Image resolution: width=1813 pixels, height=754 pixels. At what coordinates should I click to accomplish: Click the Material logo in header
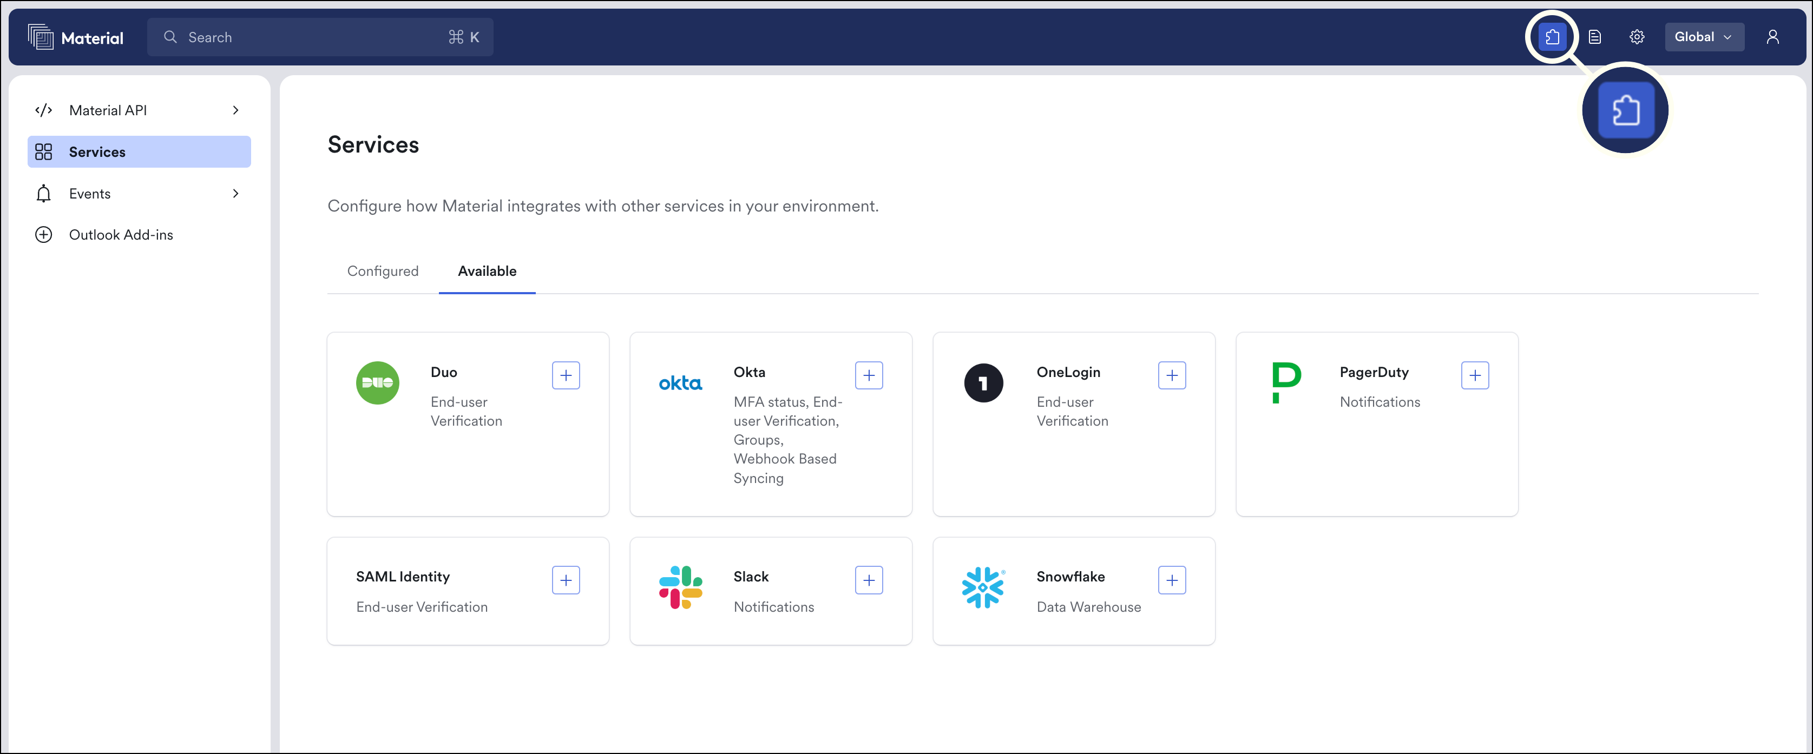[x=75, y=37]
